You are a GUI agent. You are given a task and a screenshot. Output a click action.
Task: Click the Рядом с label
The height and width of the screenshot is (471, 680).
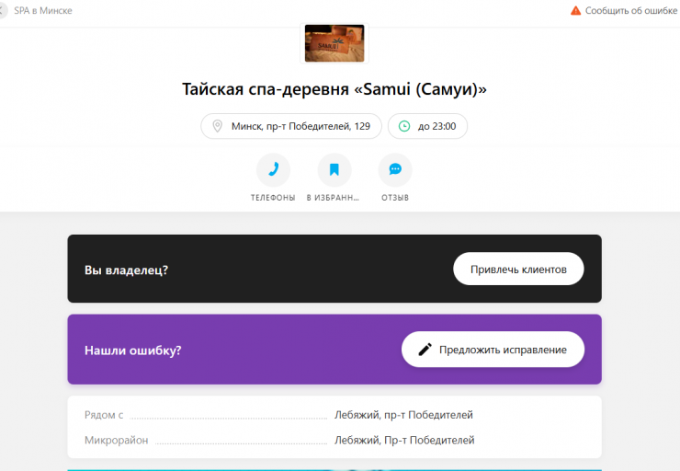104,415
